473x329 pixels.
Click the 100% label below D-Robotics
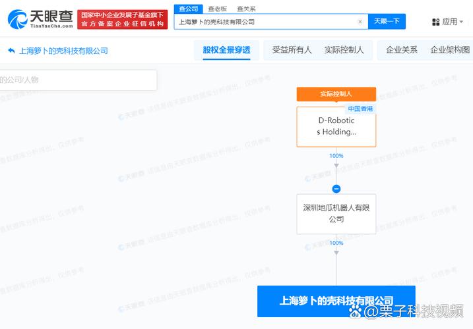click(x=336, y=156)
